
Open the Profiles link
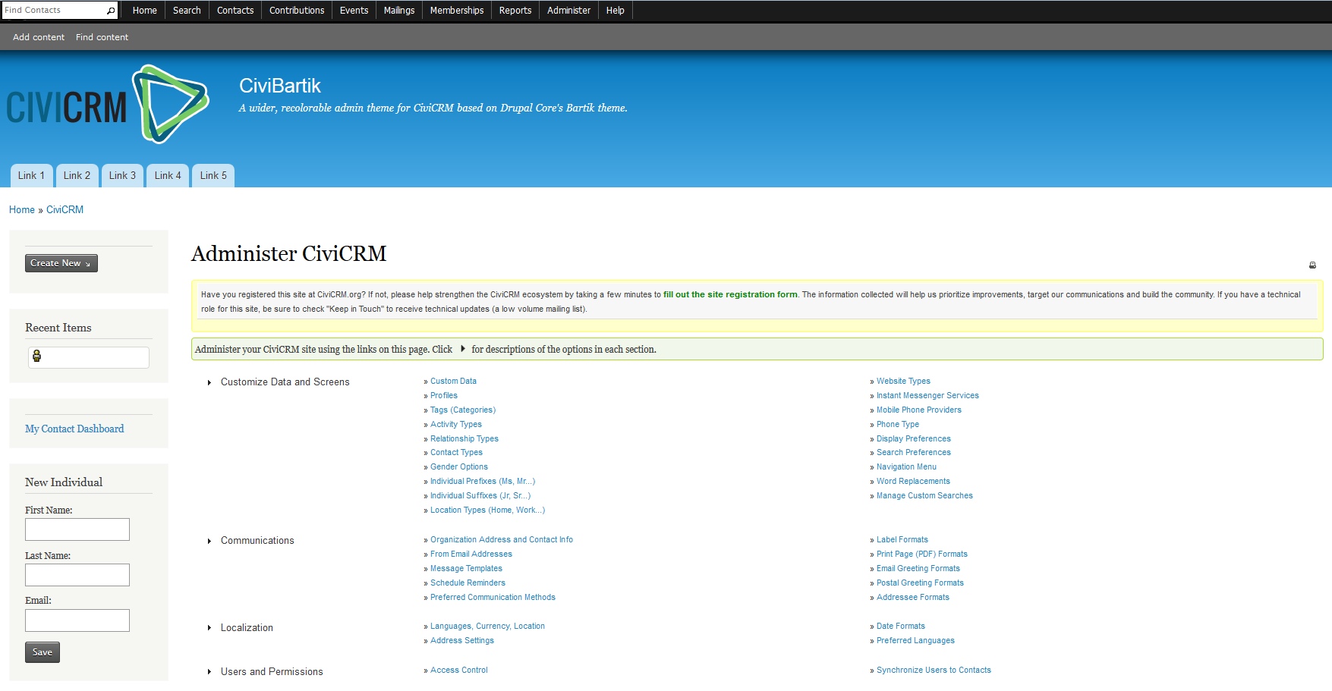click(444, 396)
